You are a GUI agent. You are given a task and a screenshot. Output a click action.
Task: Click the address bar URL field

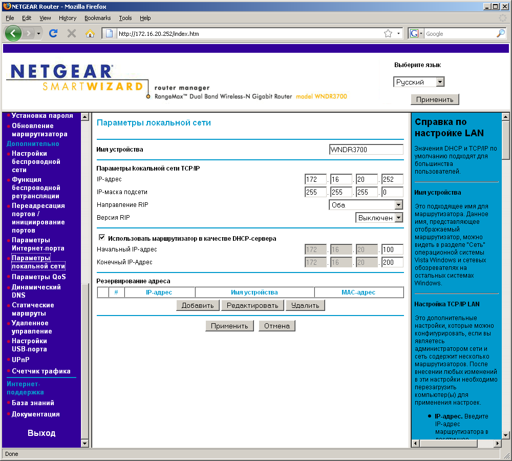tap(250, 34)
